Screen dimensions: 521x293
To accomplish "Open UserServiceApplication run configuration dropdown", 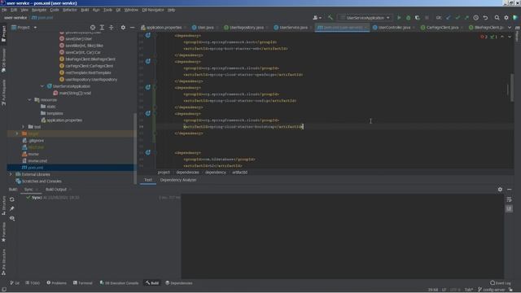I will [x=365, y=18].
